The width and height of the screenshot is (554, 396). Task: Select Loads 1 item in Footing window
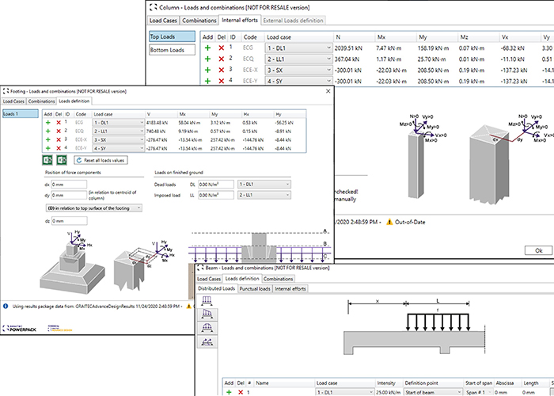tap(21, 114)
